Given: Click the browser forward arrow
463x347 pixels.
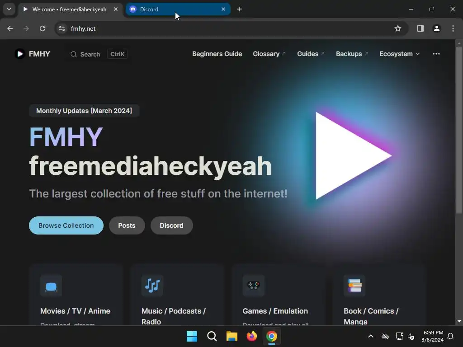Looking at the screenshot, I should (x=26, y=28).
